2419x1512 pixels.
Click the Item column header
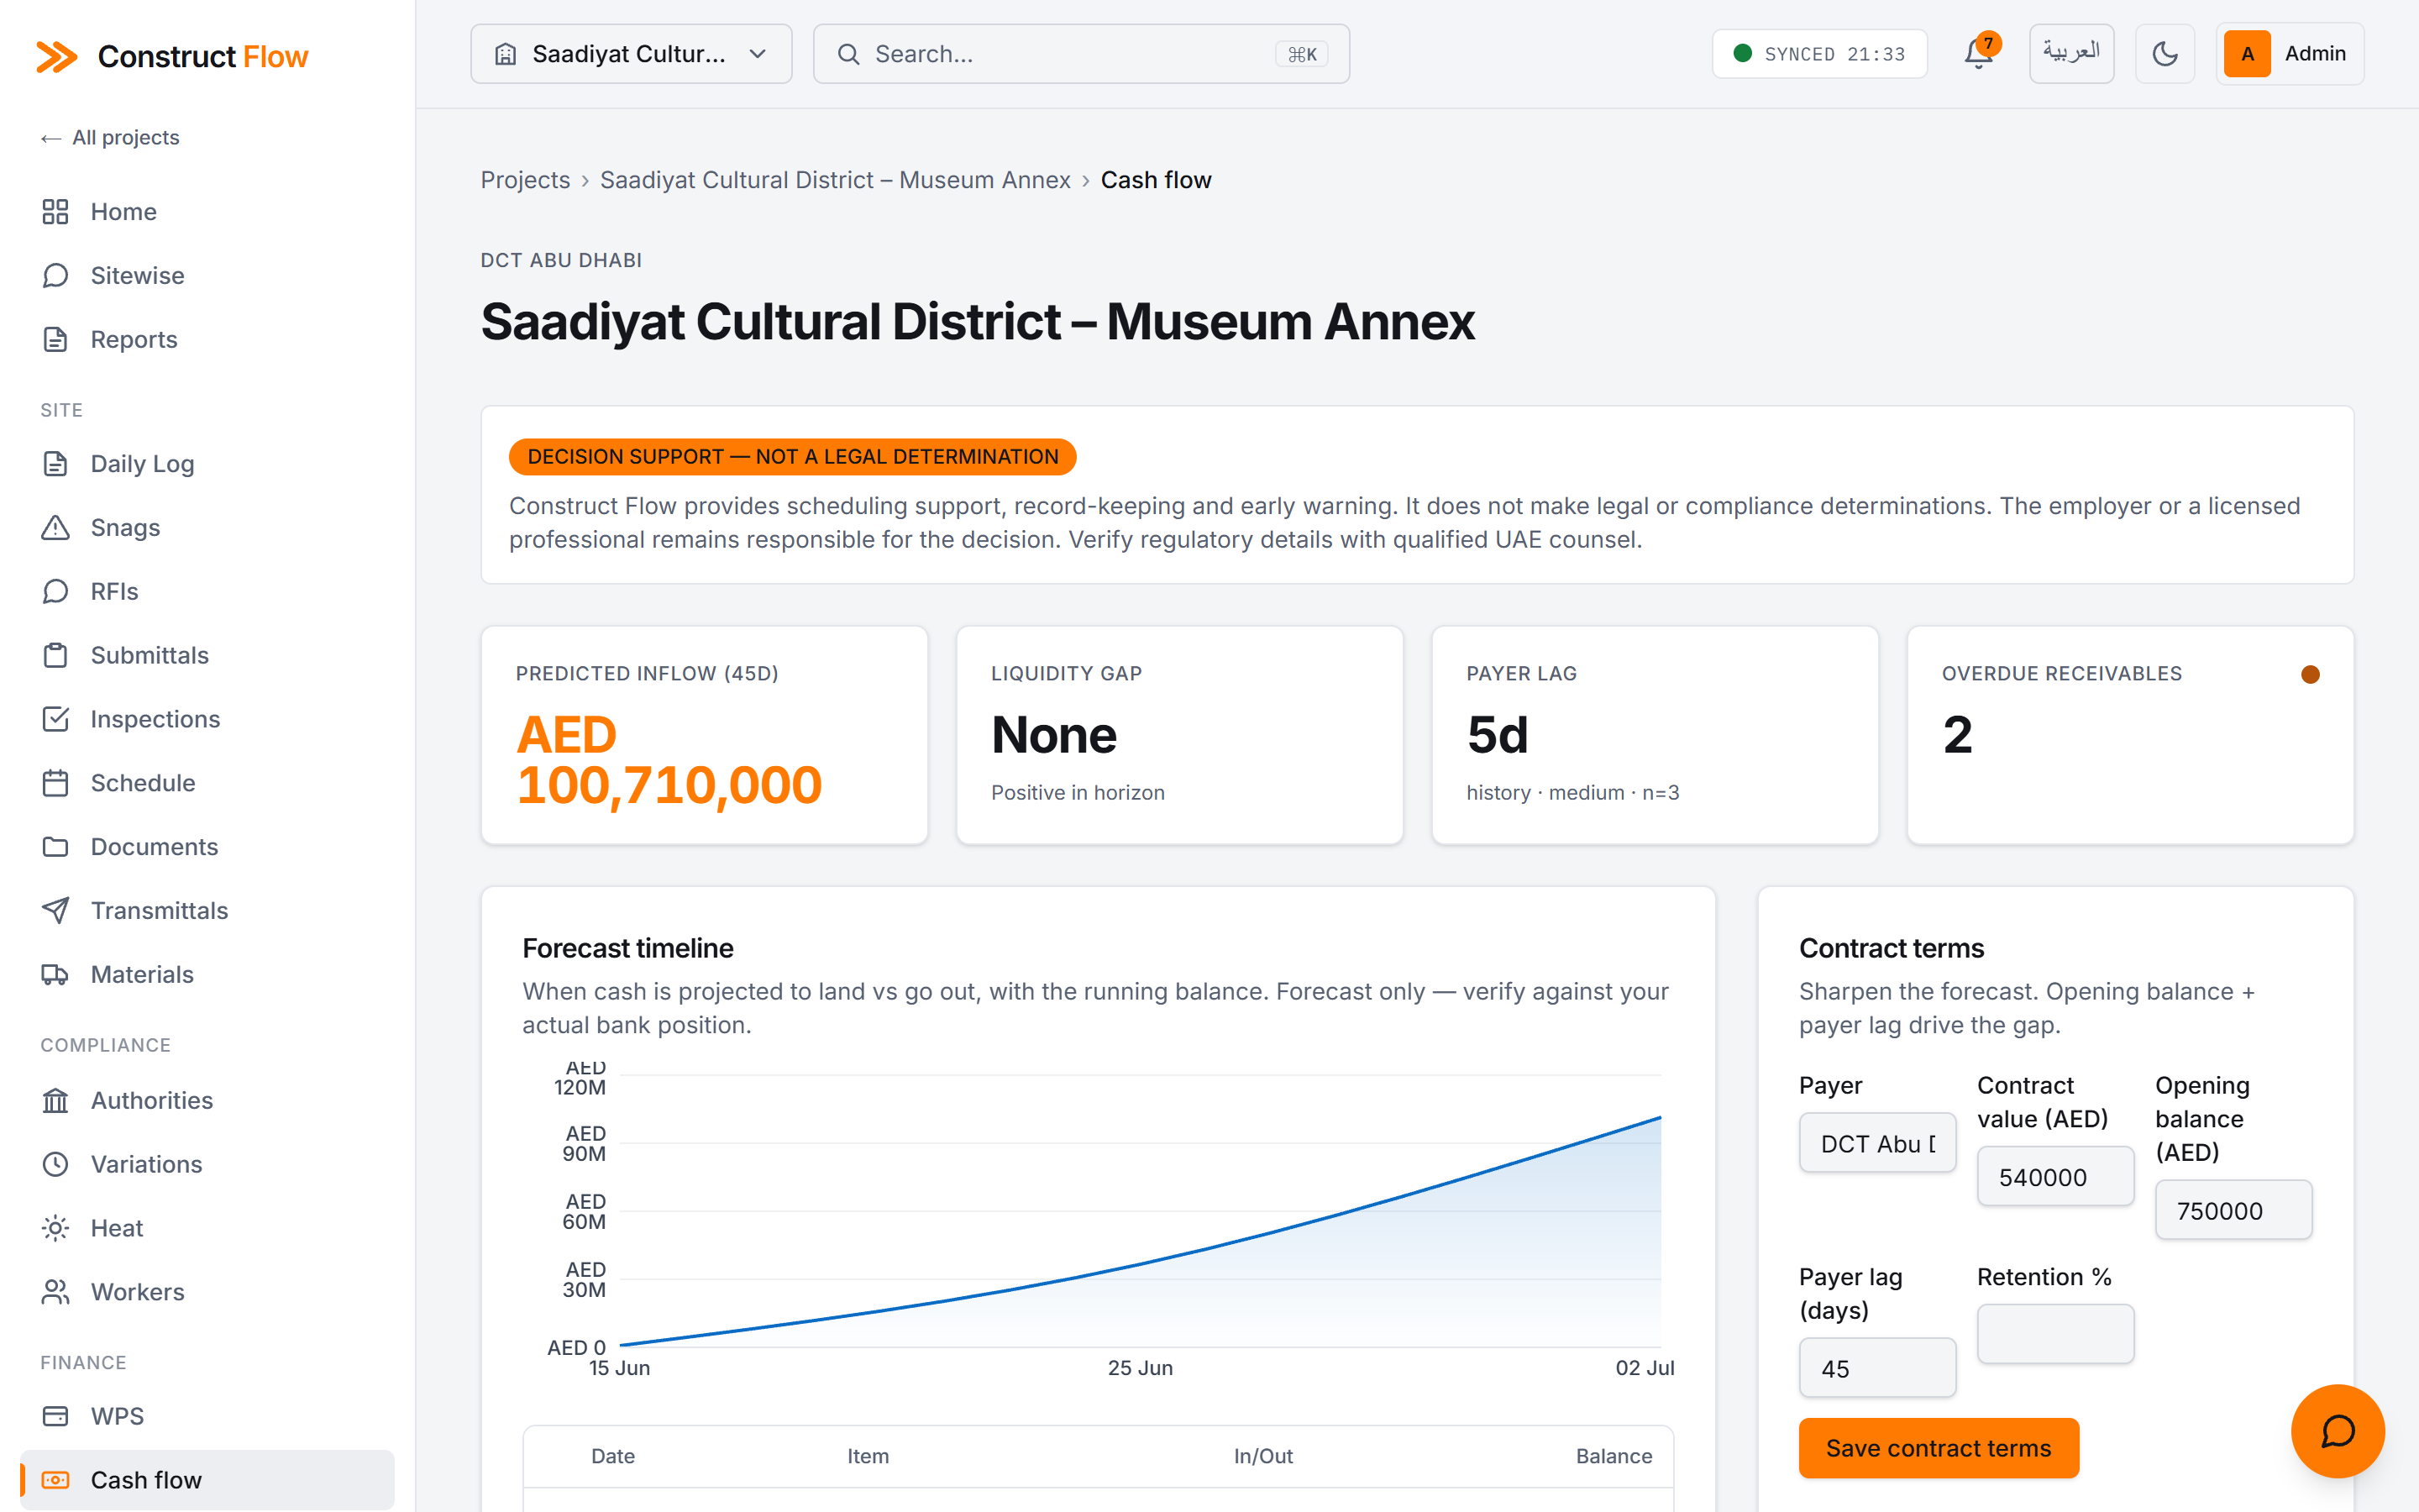coord(868,1456)
